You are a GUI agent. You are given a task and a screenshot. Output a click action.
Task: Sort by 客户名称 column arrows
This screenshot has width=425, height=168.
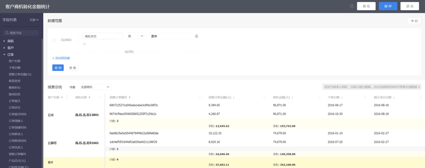62,97
